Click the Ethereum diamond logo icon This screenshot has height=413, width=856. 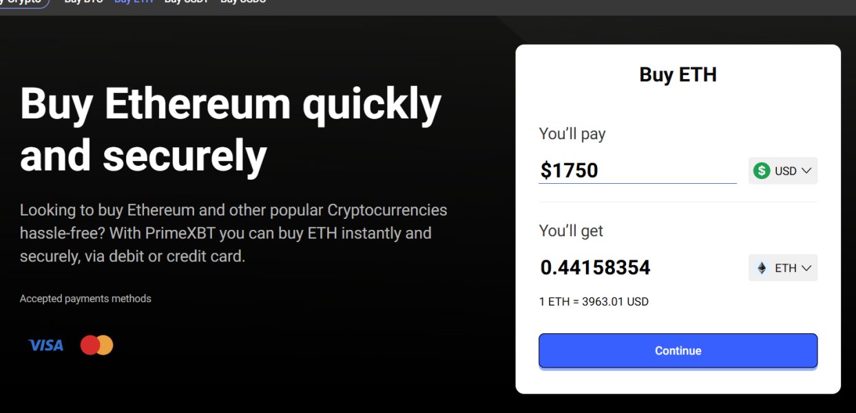coord(762,268)
